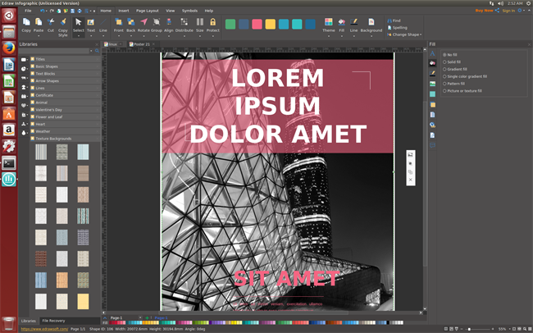Choose the Gradient fill radio option

(x=444, y=69)
